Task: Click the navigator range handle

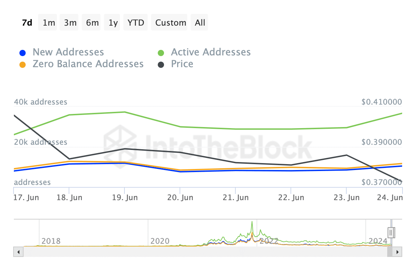Action: [392, 233]
